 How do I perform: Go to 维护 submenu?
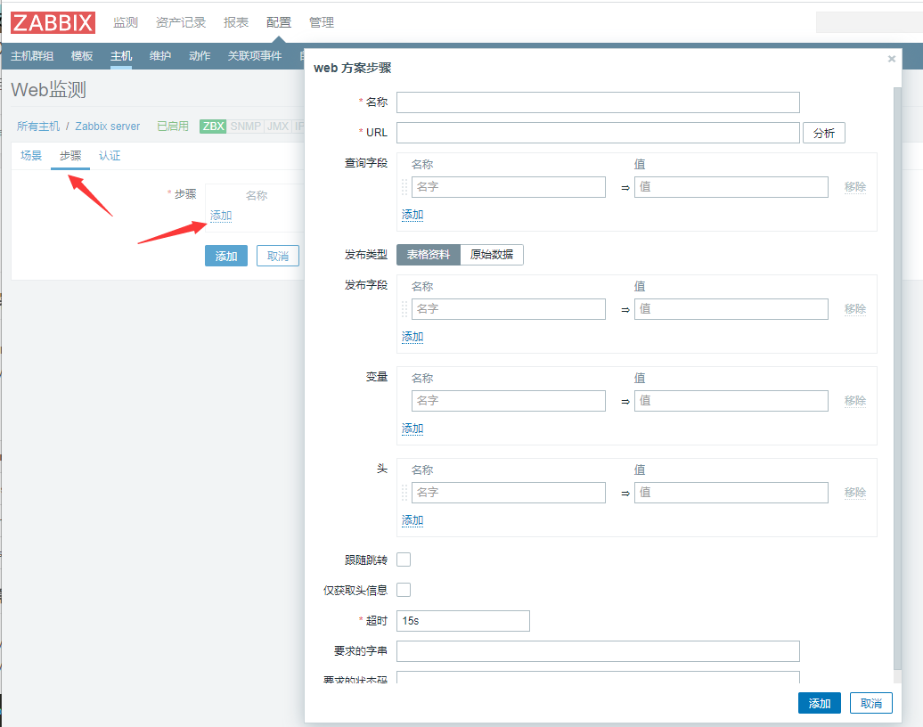pyautogui.click(x=160, y=56)
